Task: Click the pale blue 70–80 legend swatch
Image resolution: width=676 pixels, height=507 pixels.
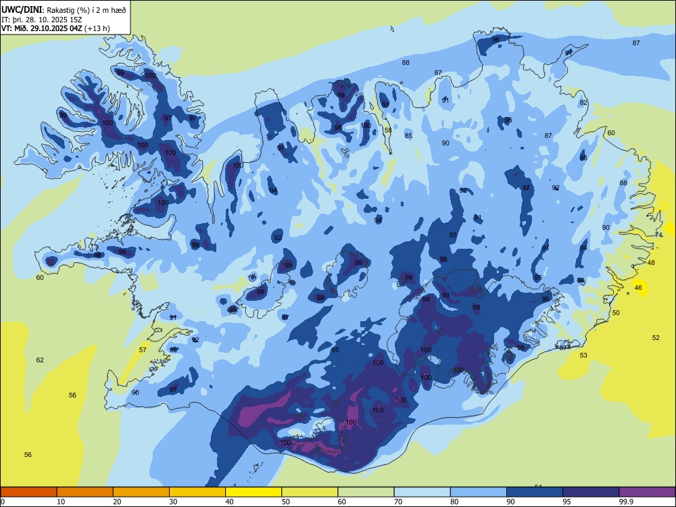Action: tap(422, 492)
